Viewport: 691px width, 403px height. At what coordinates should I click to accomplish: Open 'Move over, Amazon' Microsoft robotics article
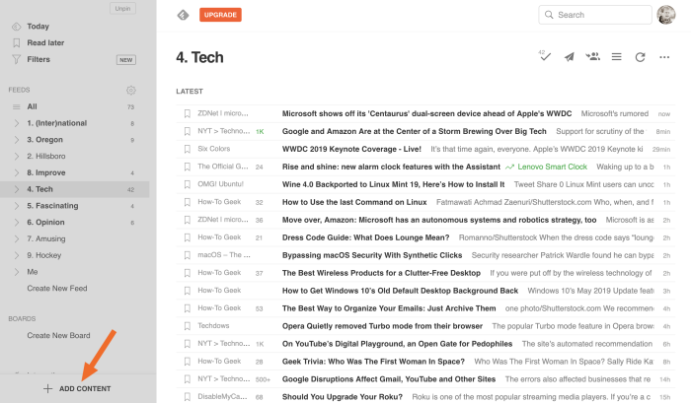pos(439,220)
